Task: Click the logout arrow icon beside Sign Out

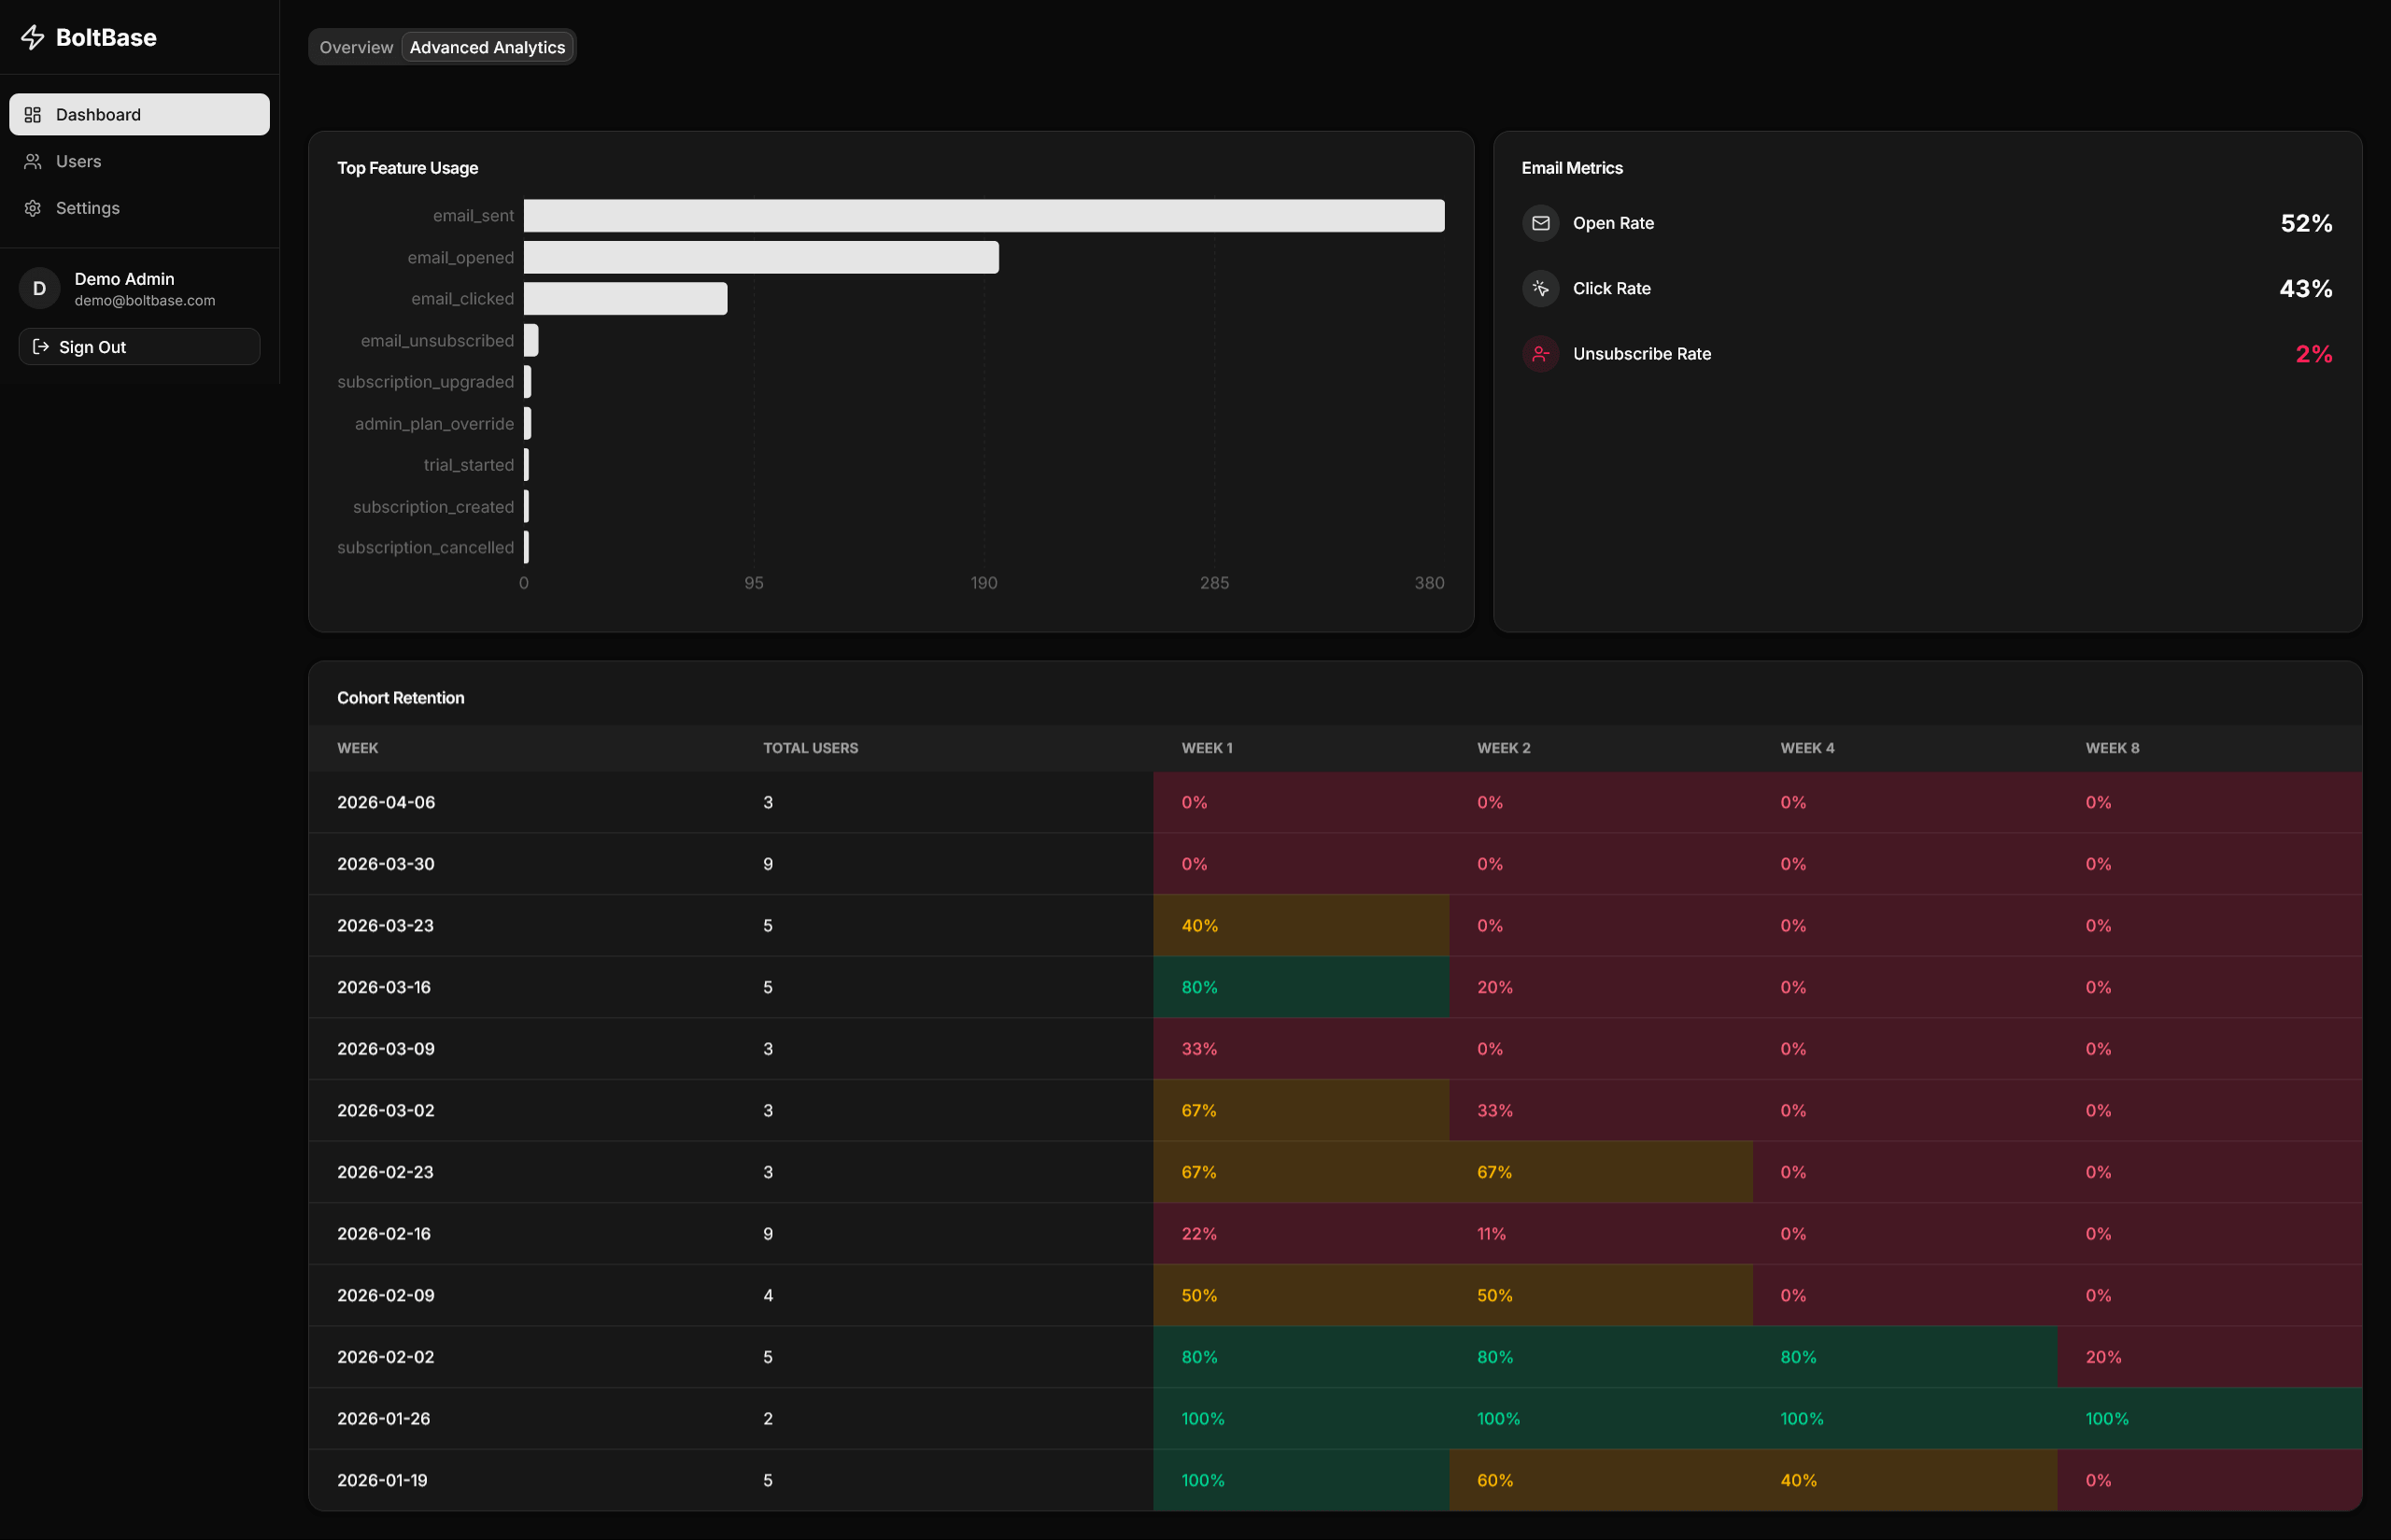Action: coord(41,346)
